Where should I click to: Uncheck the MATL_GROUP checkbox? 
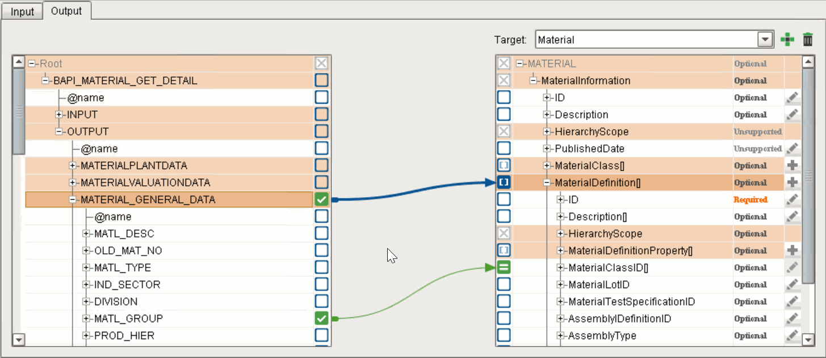321,318
